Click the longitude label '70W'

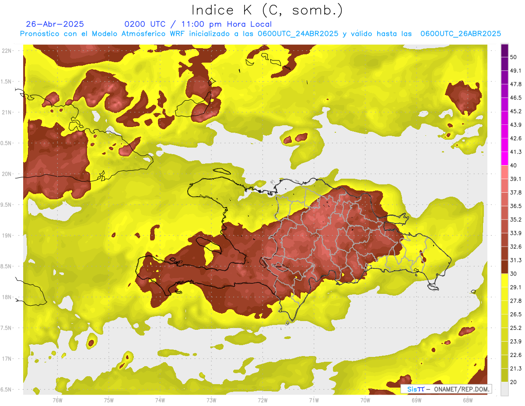tap(365, 400)
